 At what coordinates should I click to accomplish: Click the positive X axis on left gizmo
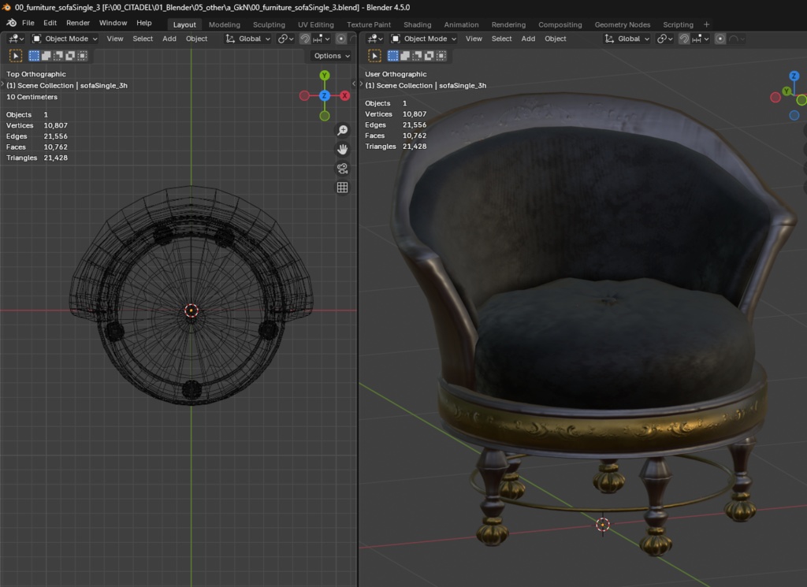point(345,95)
